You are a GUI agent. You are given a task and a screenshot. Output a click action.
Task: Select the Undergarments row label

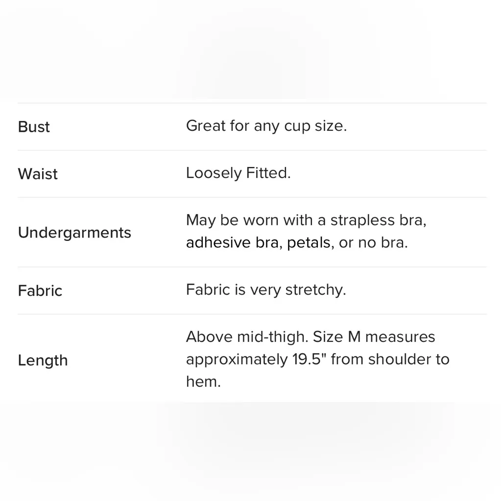pyautogui.click(x=74, y=233)
